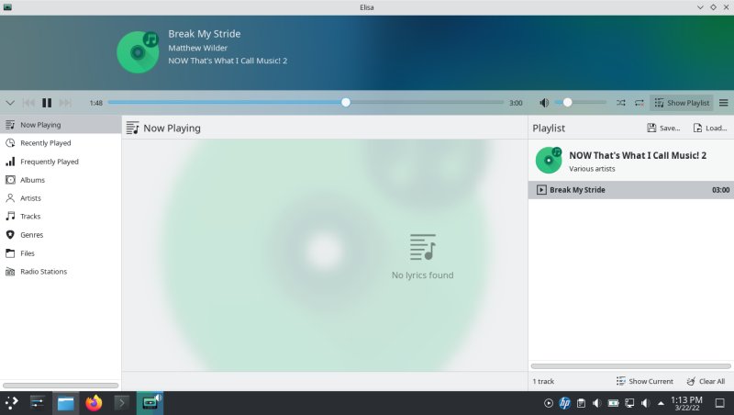Viewport: 734px width, 415px height.
Task: Open the hamburger application menu
Action: (723, 103)
